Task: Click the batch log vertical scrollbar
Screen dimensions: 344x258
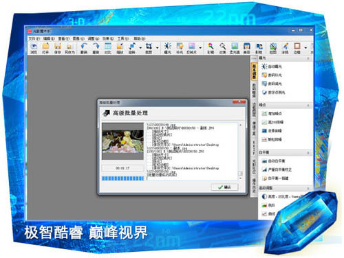Action: click(240, 152)
